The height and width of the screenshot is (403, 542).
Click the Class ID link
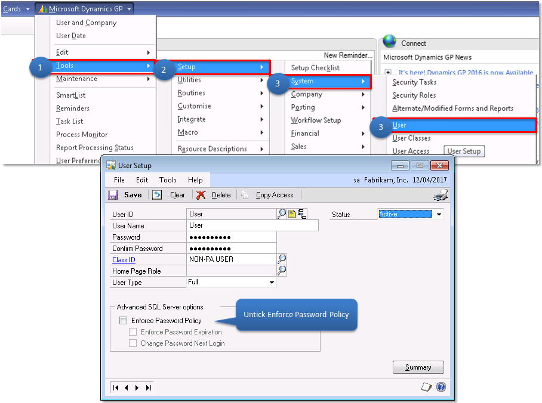[x=124, y=260]
